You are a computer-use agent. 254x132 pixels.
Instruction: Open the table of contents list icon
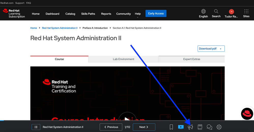(x=36, y=127)
